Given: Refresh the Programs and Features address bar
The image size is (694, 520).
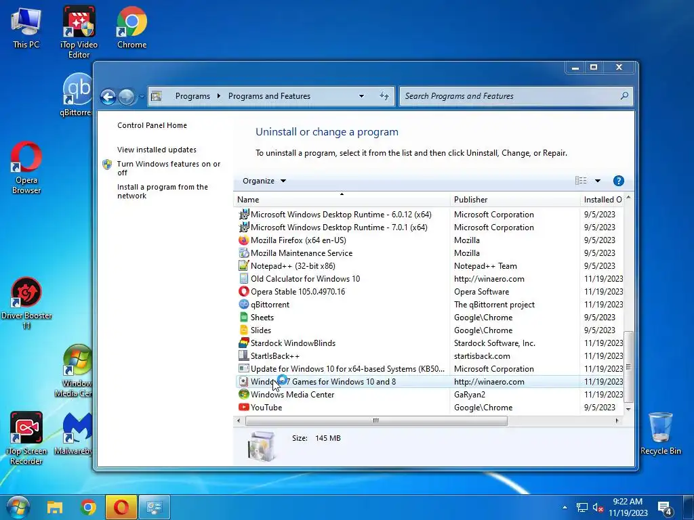Looking at the screenshot, I should point(384,96).
